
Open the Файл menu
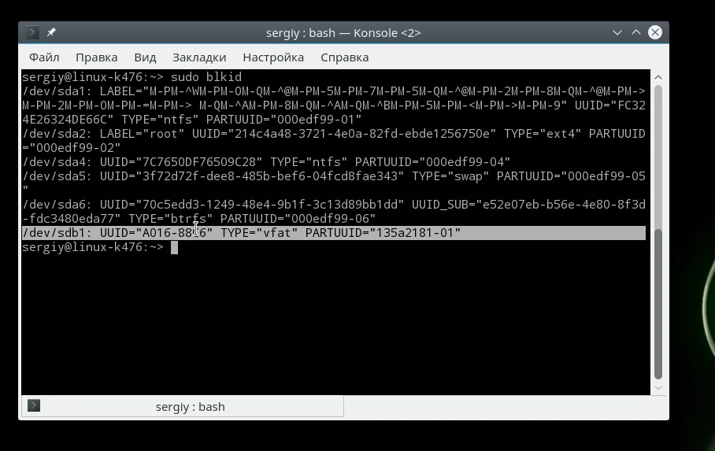(44, 57)
